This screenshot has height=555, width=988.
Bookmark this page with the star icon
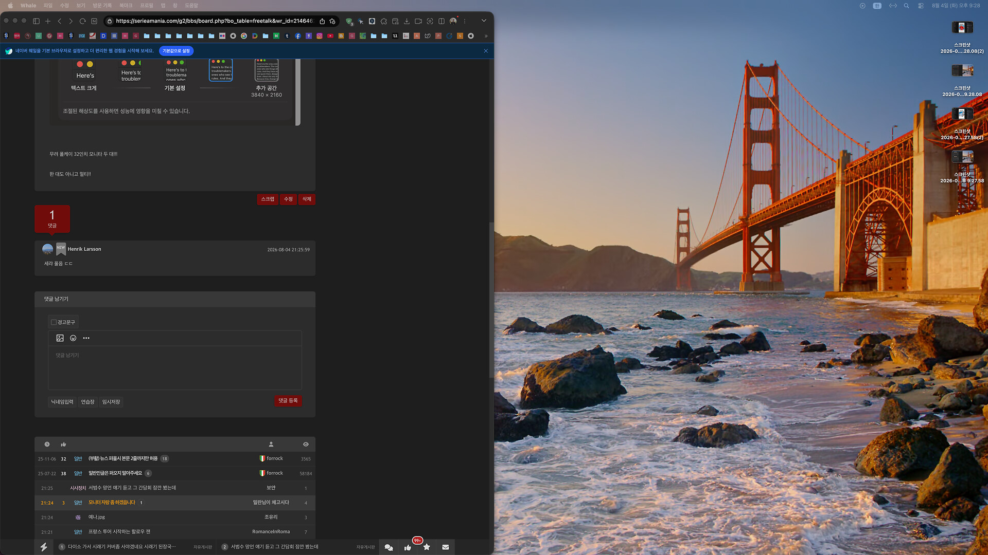(332, 21)
